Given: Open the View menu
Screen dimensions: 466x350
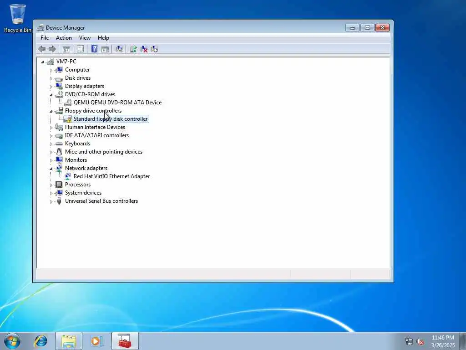Looking at the screenshot, I should pyautogui.click(x=85, y=38).
